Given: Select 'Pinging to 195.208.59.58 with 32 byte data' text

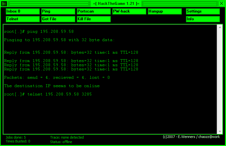Looking at the screenshot, I should click(59, 40).
